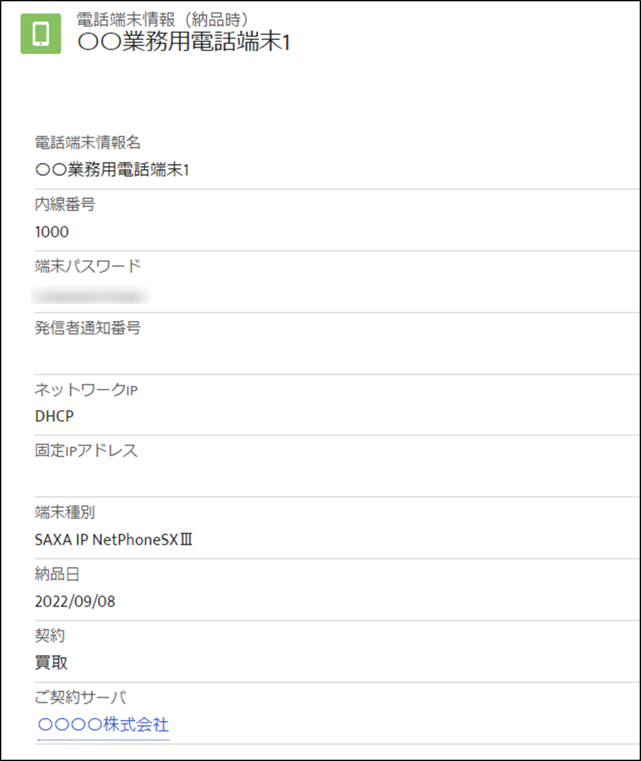The width and height of the screenshot is (641, 761).
Task: Click the ご契約サーバ field label
Action: [81, 697]
